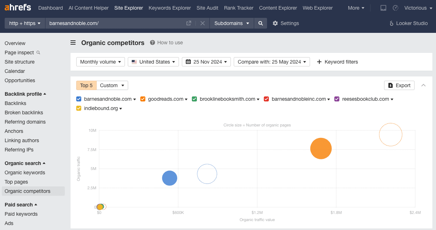Click the plus icon for Keyword filters
Screen dimensions: 436x230
pos(319,62)
